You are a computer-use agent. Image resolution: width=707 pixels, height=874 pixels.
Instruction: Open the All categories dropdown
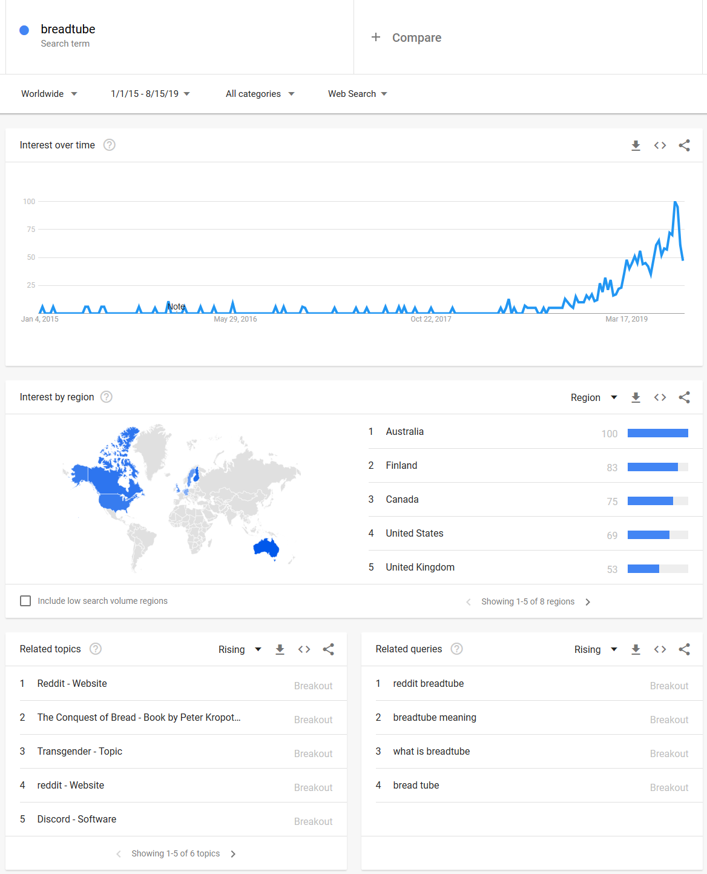point(260,94)
